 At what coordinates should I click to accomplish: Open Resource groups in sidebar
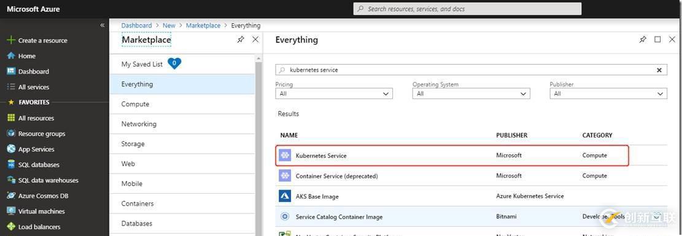(x=42, y=134)
